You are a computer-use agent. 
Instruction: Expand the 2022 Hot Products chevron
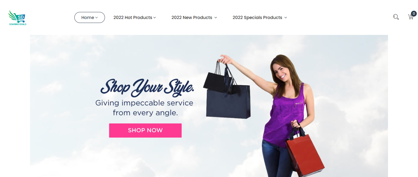pyautogui.click(x=155, y=18)
